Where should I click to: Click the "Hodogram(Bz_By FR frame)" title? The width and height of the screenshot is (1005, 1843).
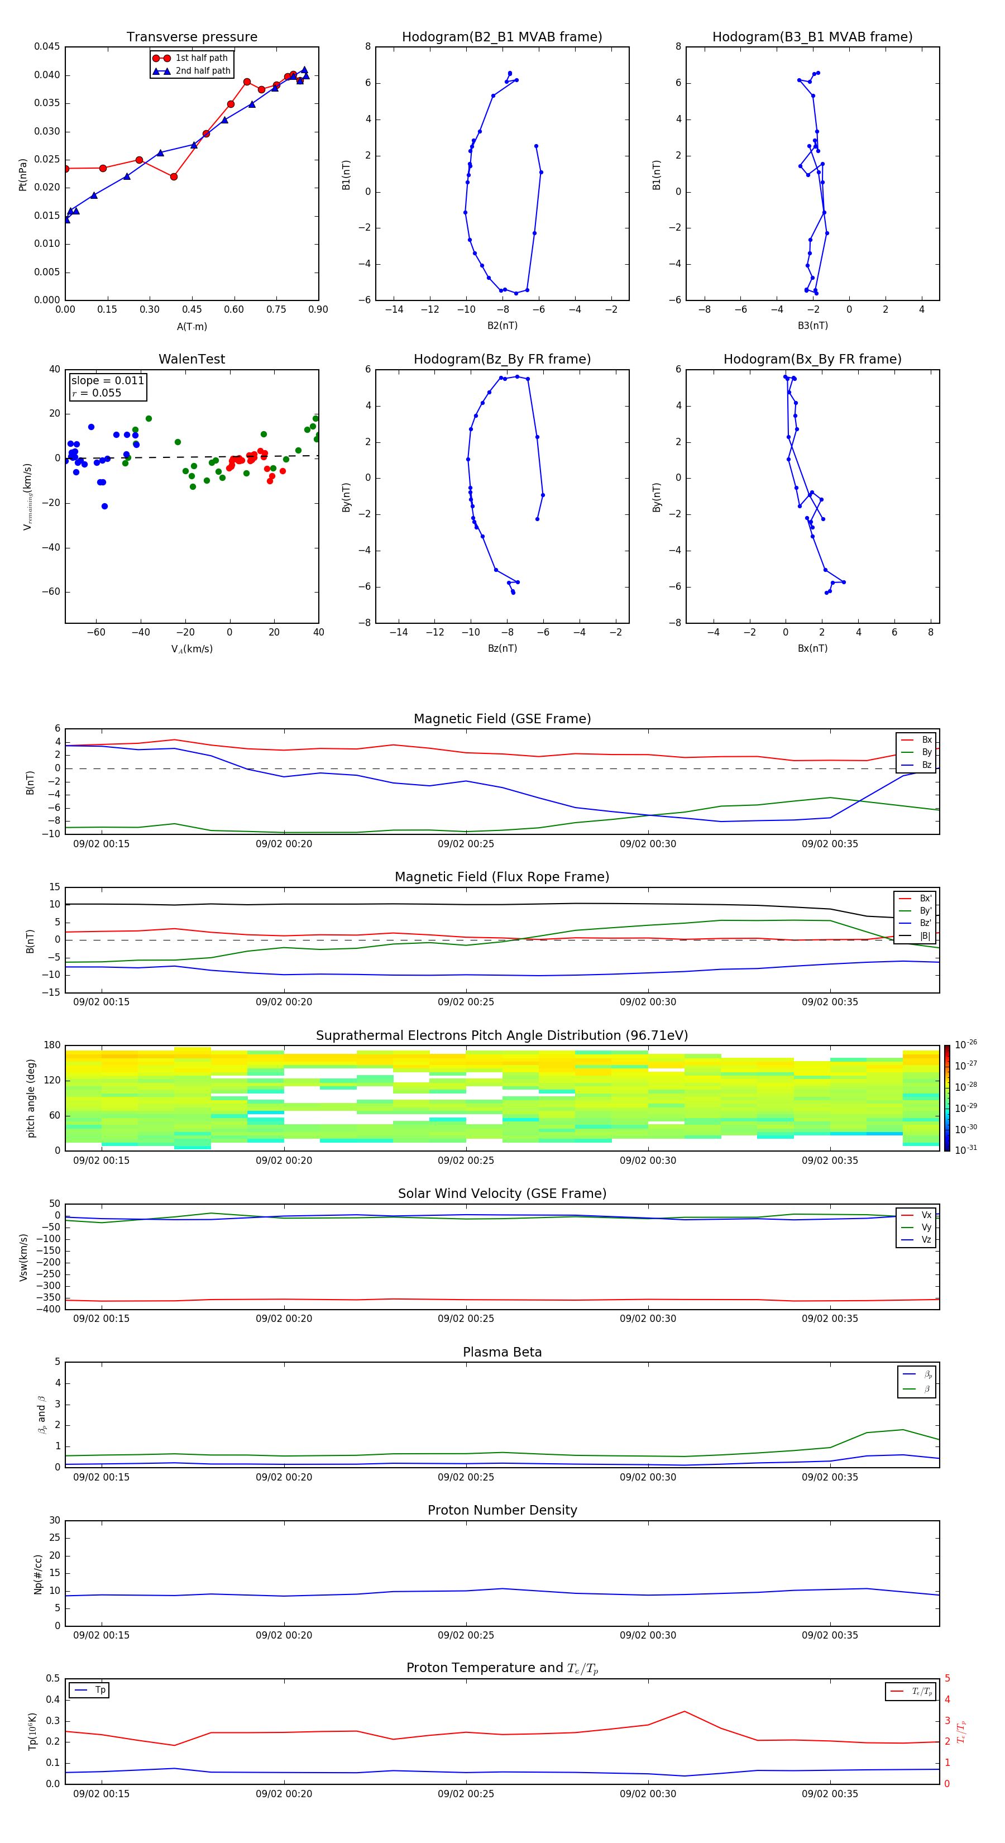[501, 359]
